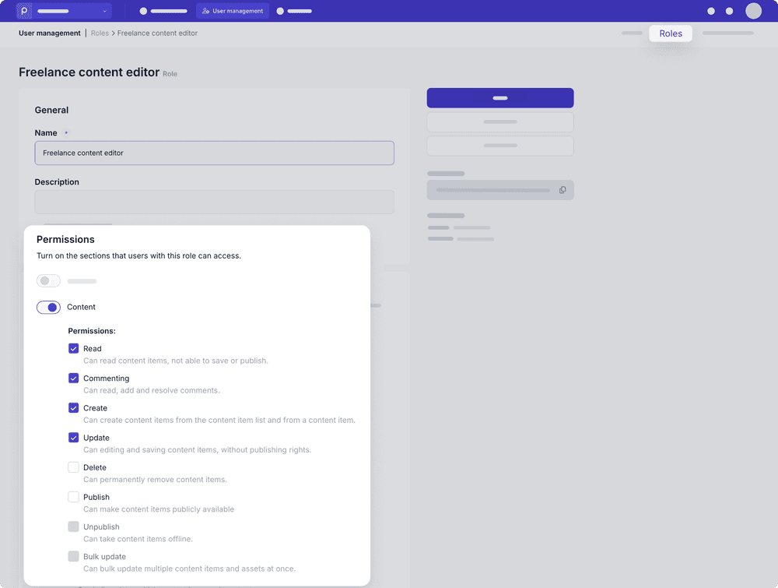
Task: Enable the toggle above Content
Action: 48,281
